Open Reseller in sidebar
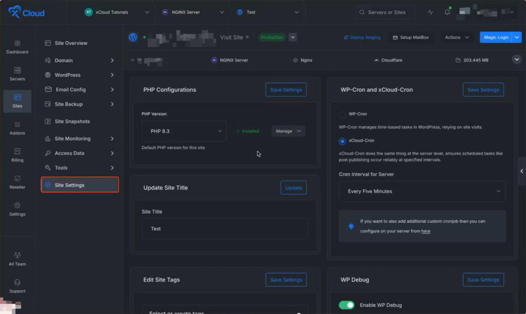This screenshot has width=526, height=314. pos(17,182)
